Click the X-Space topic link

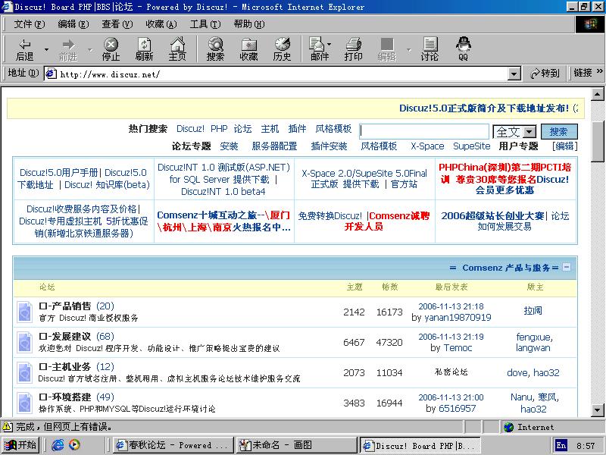pyautogui.click(x=427, y=146)
